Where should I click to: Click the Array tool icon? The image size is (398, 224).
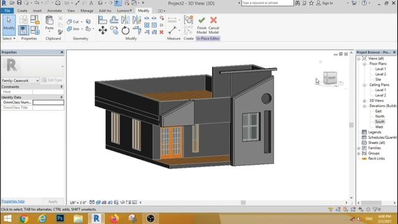[147, 25]
